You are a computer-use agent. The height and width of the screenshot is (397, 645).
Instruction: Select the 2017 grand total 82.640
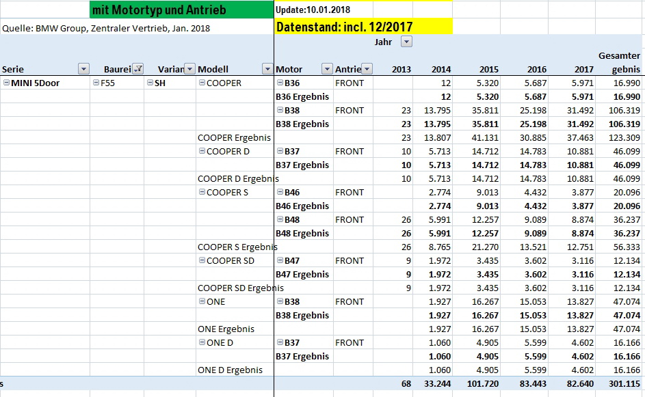580,384
